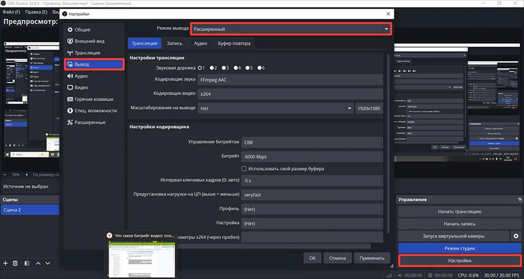Open virtual camera gear settings
This screenshot has width=524, height=279.
pyautogui.click(x=516, y=236)
